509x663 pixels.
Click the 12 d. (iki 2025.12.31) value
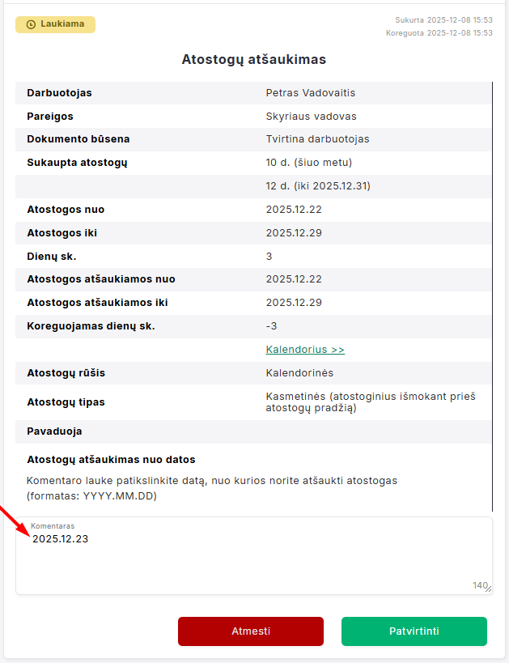(x=317, y=186)
